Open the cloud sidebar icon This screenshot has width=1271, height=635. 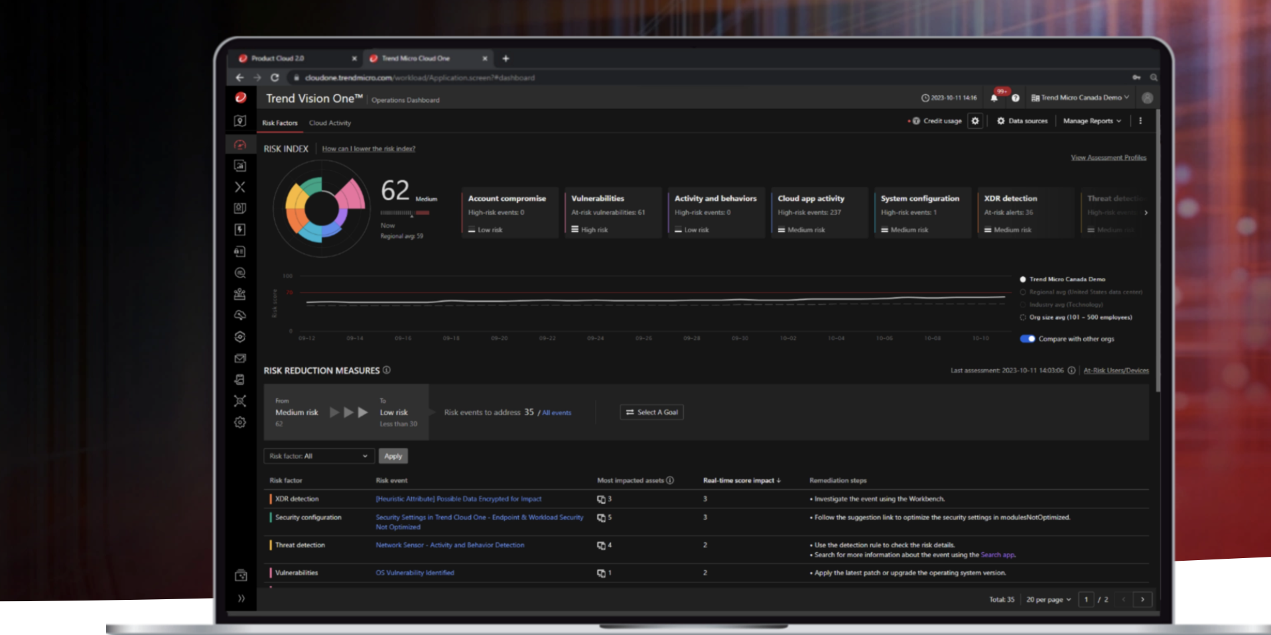pyautogui.click(x=240, y=316)
